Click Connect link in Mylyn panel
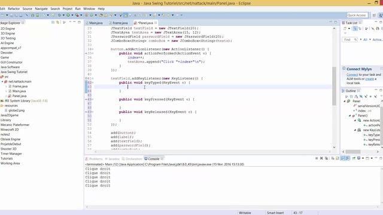Image resolution: width=383 pixels, height=215 pixels. 352,75
